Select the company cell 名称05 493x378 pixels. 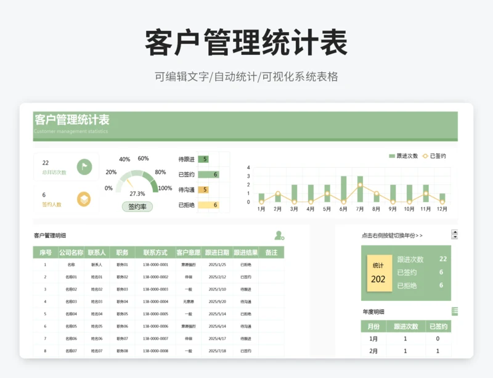tap(71, 326)
